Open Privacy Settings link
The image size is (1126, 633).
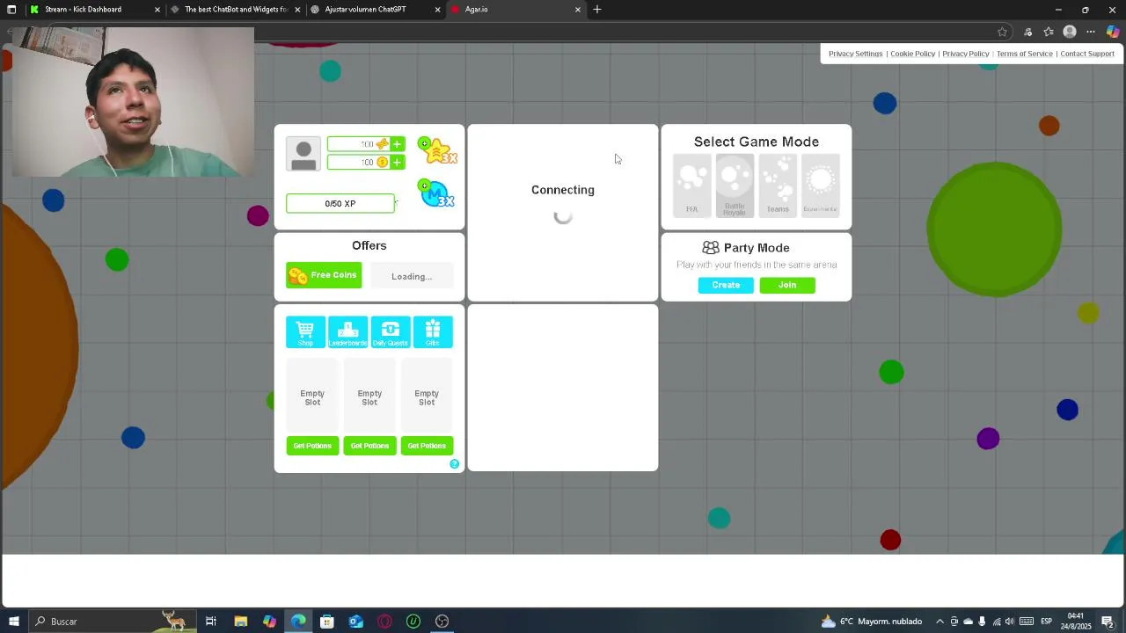(x=855, y=54)
